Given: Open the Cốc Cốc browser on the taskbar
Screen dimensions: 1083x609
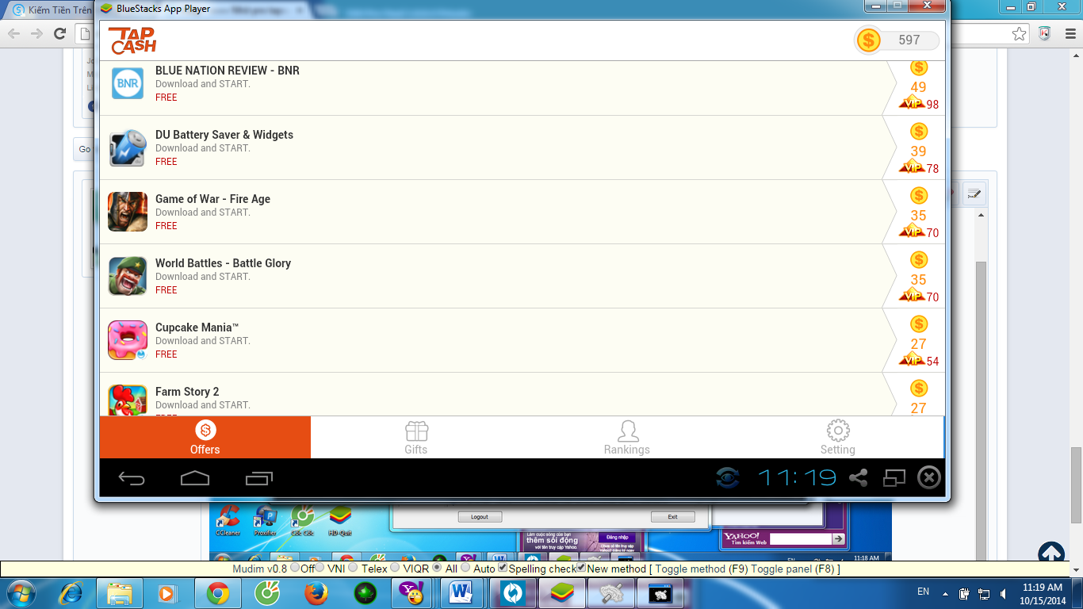Looking at the screenshot, I should point(267,592).
